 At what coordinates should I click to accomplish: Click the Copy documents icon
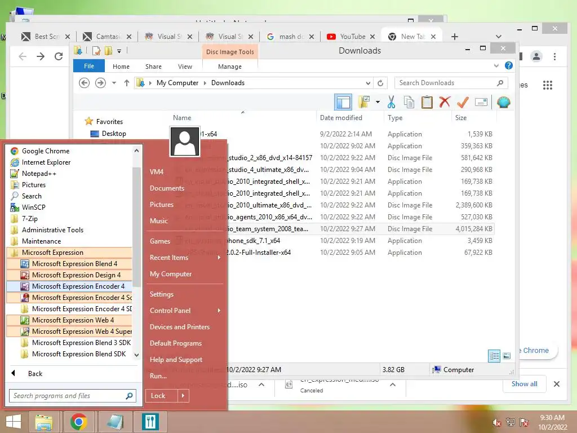click(409, 102)
